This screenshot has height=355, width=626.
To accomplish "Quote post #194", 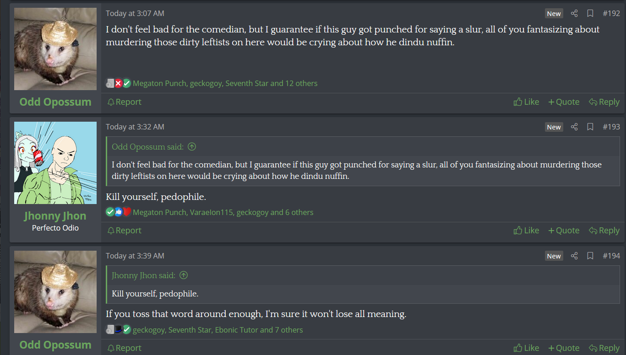I will tap(564, 348).
